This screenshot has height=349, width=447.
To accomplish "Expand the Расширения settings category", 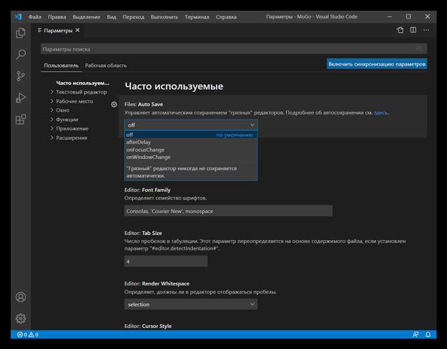I will (x=71, y=138).
